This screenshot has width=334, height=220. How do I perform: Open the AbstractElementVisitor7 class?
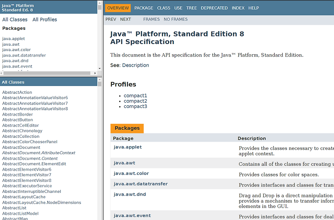[x=27, y=175]
